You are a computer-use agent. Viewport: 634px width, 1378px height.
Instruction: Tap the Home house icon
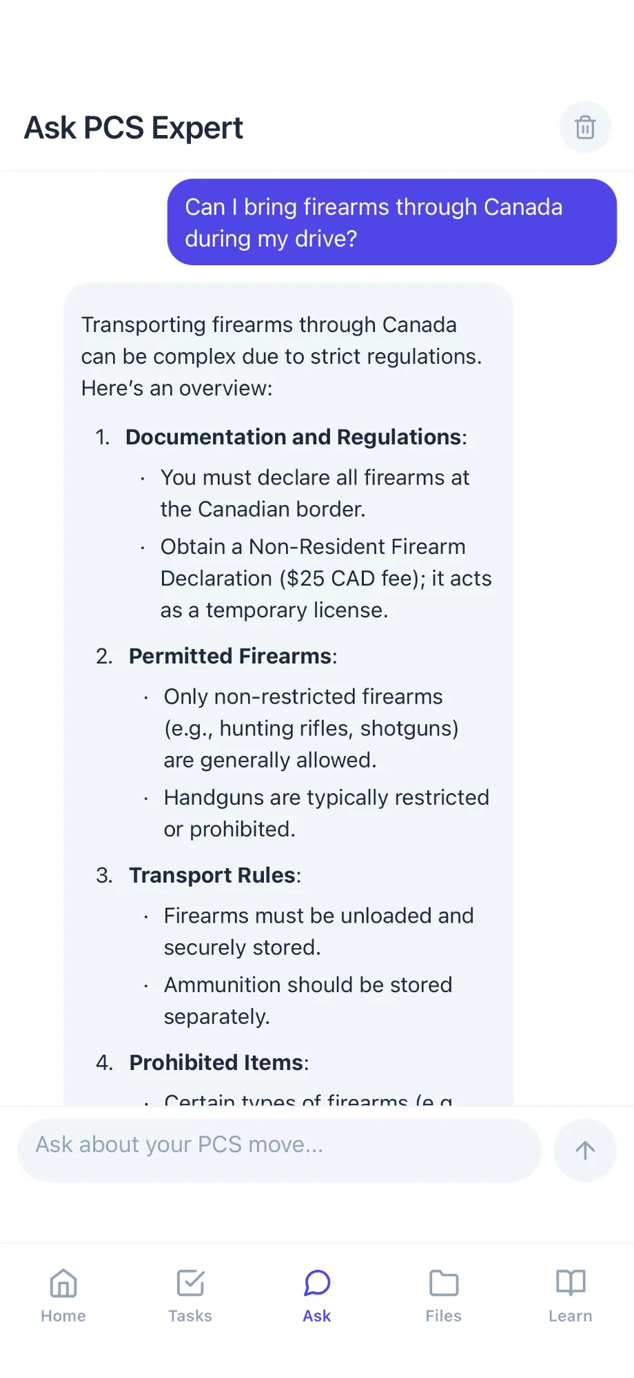click(x=63, y=1283)
